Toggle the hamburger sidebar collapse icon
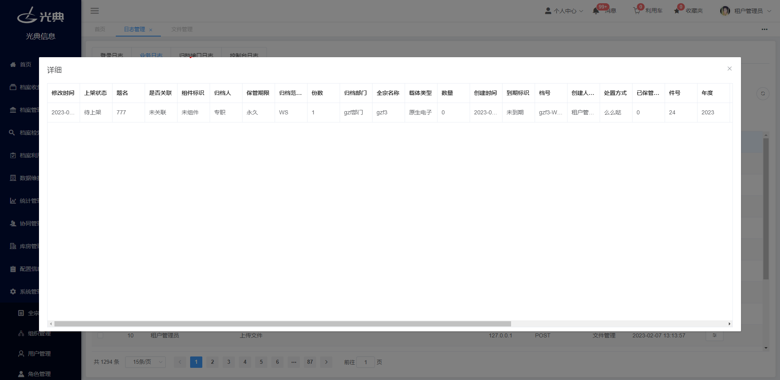 (x=95, y=11)
